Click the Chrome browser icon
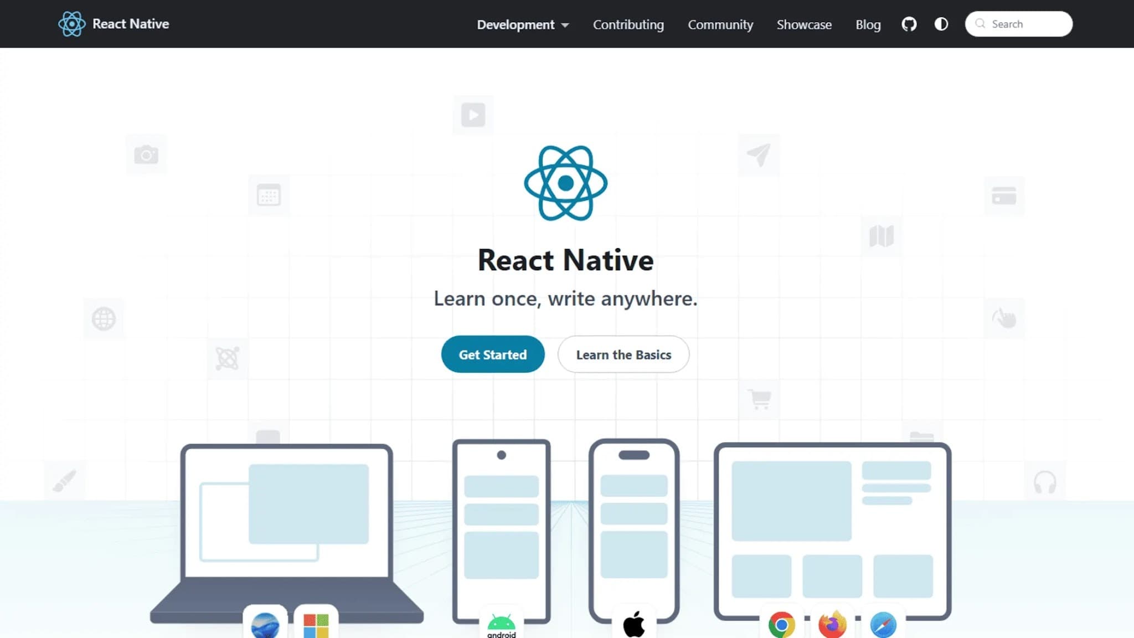Image resolution: width=1134 pixels, height=638 pixels. coord(782,625)
